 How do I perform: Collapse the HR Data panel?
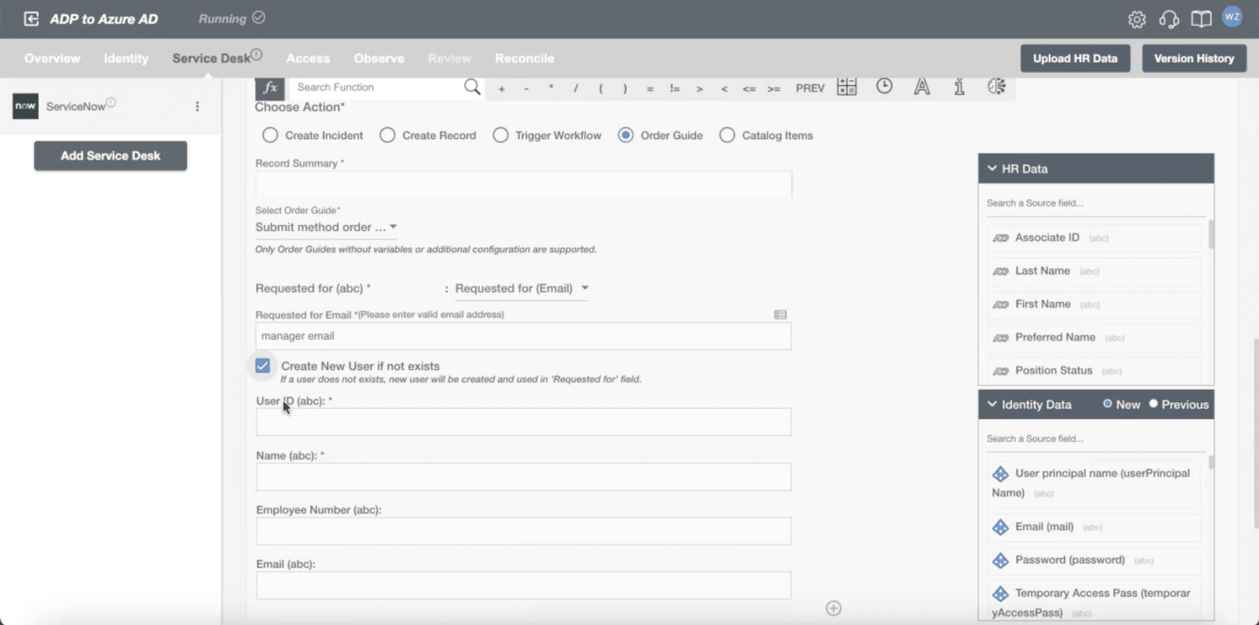tap(992, 169)
